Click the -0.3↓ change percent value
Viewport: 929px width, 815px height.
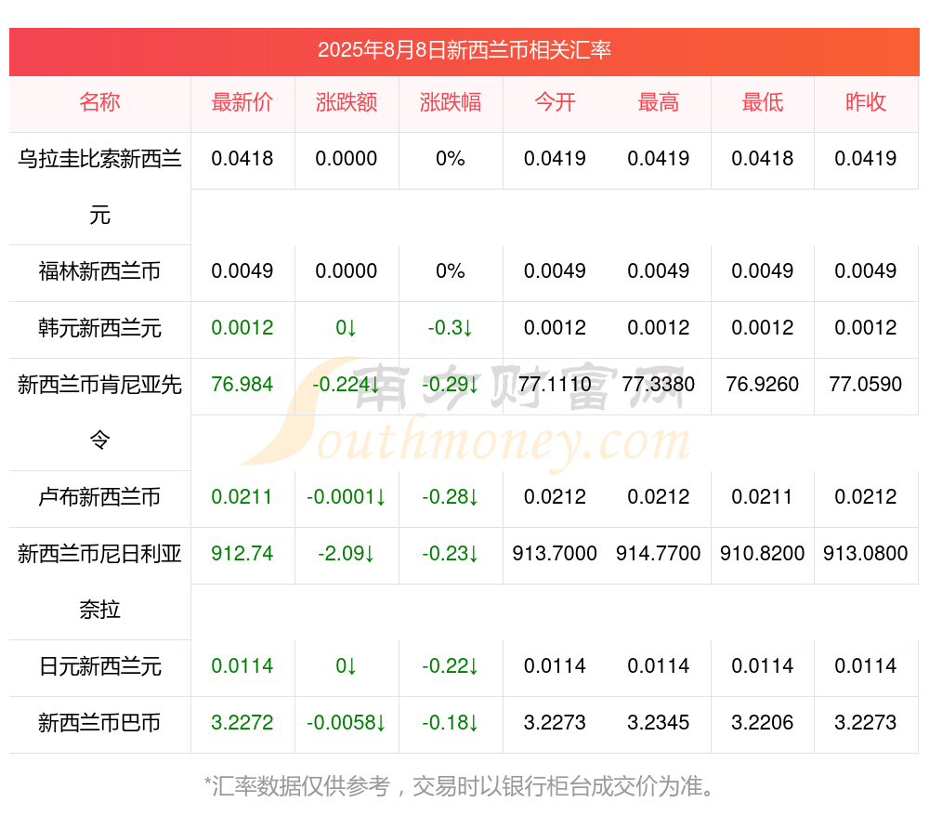pos(451,327)
